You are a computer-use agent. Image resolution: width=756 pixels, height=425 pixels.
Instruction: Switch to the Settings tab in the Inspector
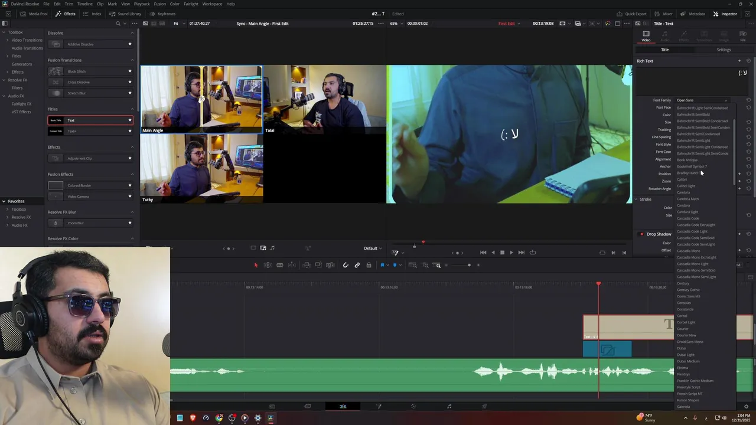[x=724, y=50]
